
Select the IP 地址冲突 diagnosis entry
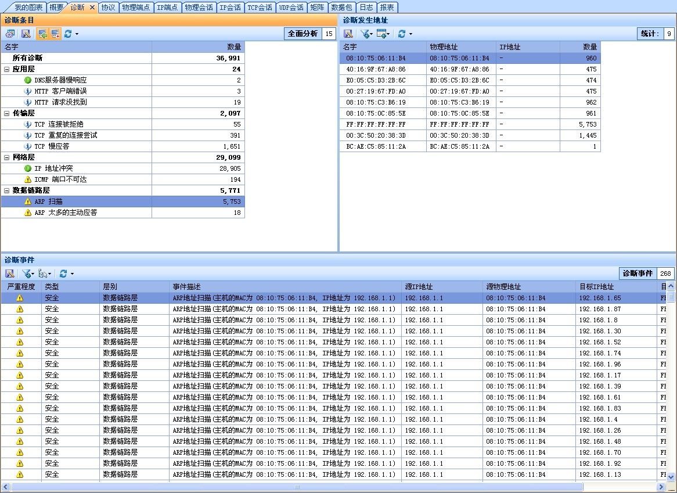click(53, 168)
